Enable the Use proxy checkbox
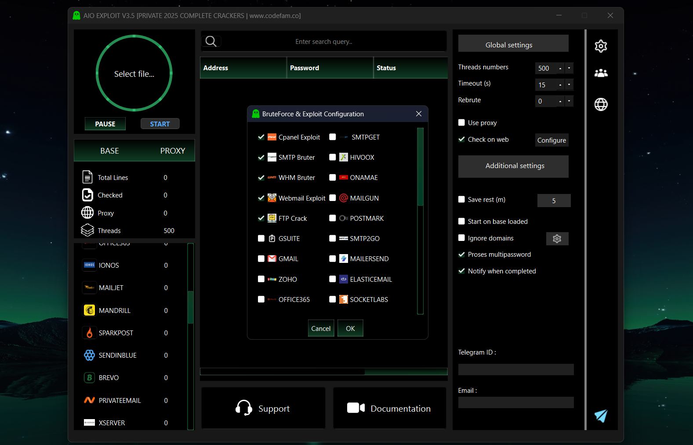This screenshot has height=445, width=693. 461,122
